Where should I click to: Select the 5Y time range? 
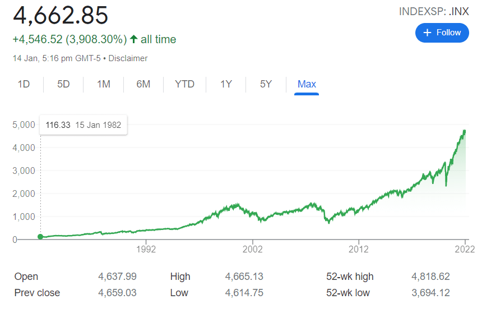[266, 84]
